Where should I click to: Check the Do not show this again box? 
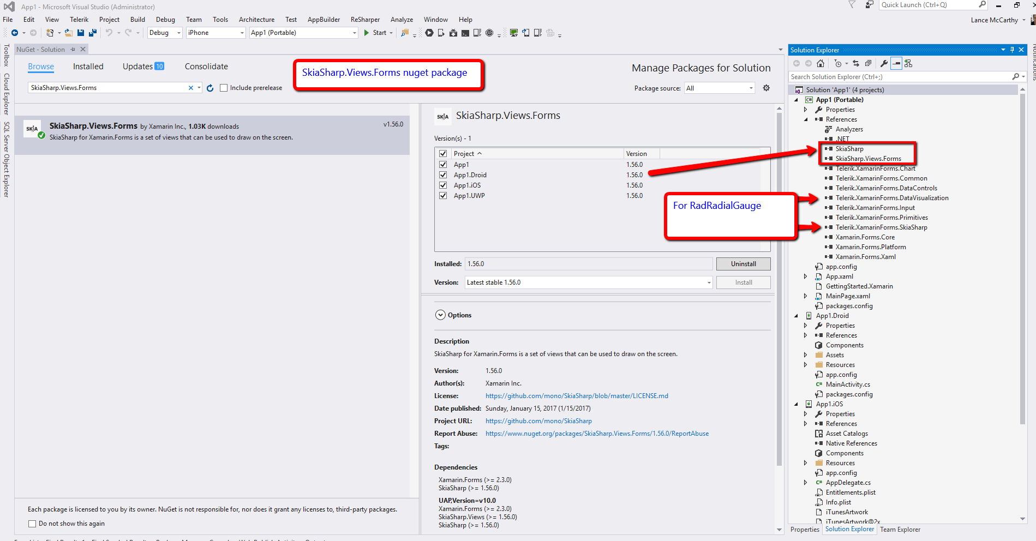pos(32,524)
